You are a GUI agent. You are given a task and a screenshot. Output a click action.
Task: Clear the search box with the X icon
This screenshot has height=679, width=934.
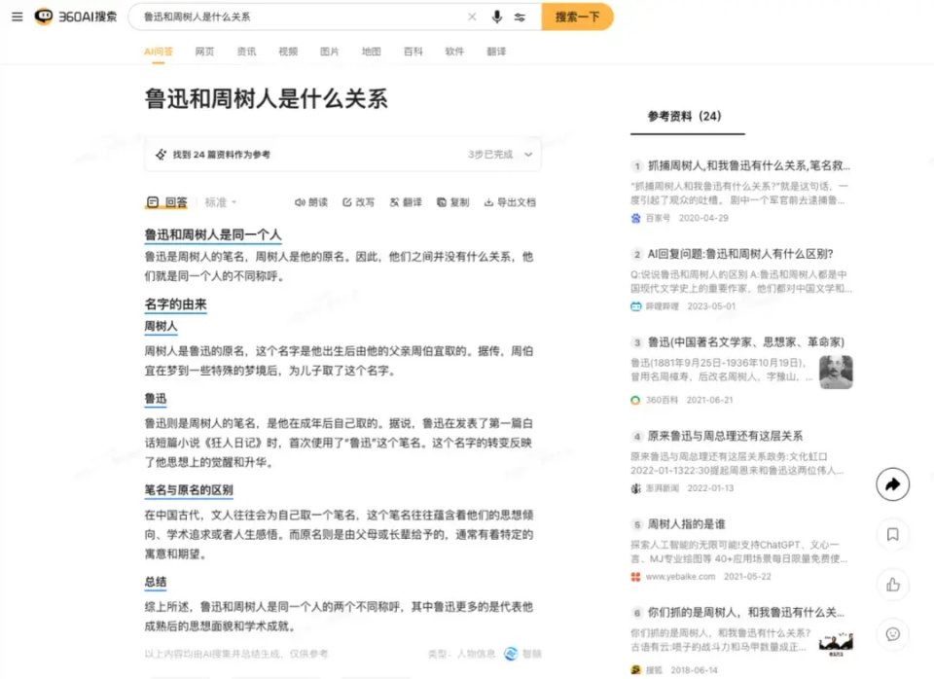(472, 17)
